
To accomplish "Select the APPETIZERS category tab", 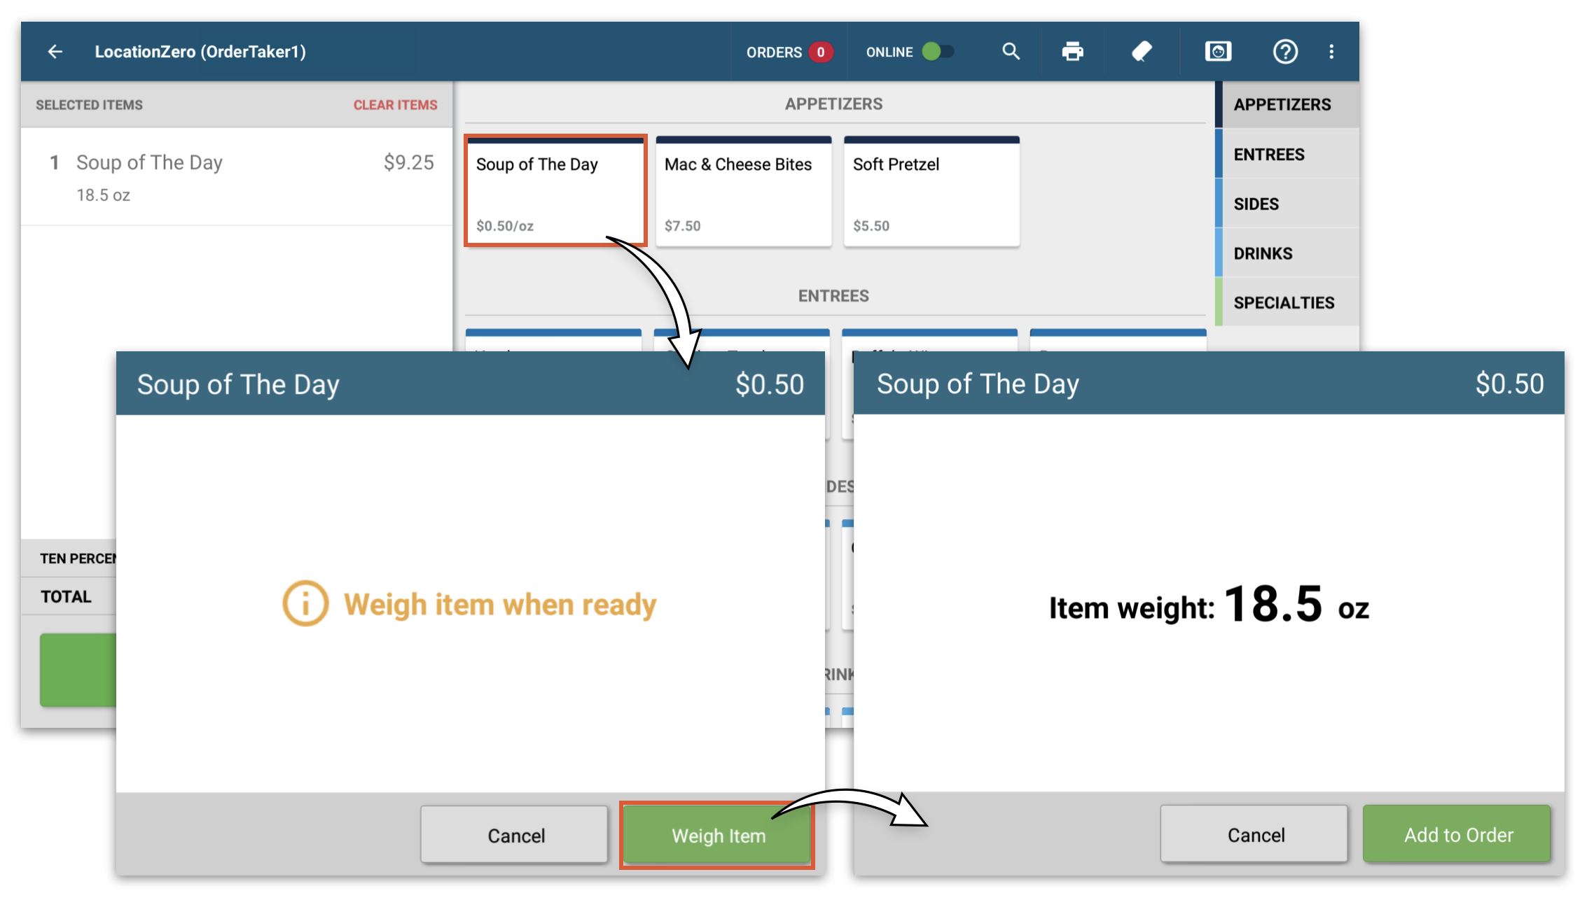I will click(1287, 104).
